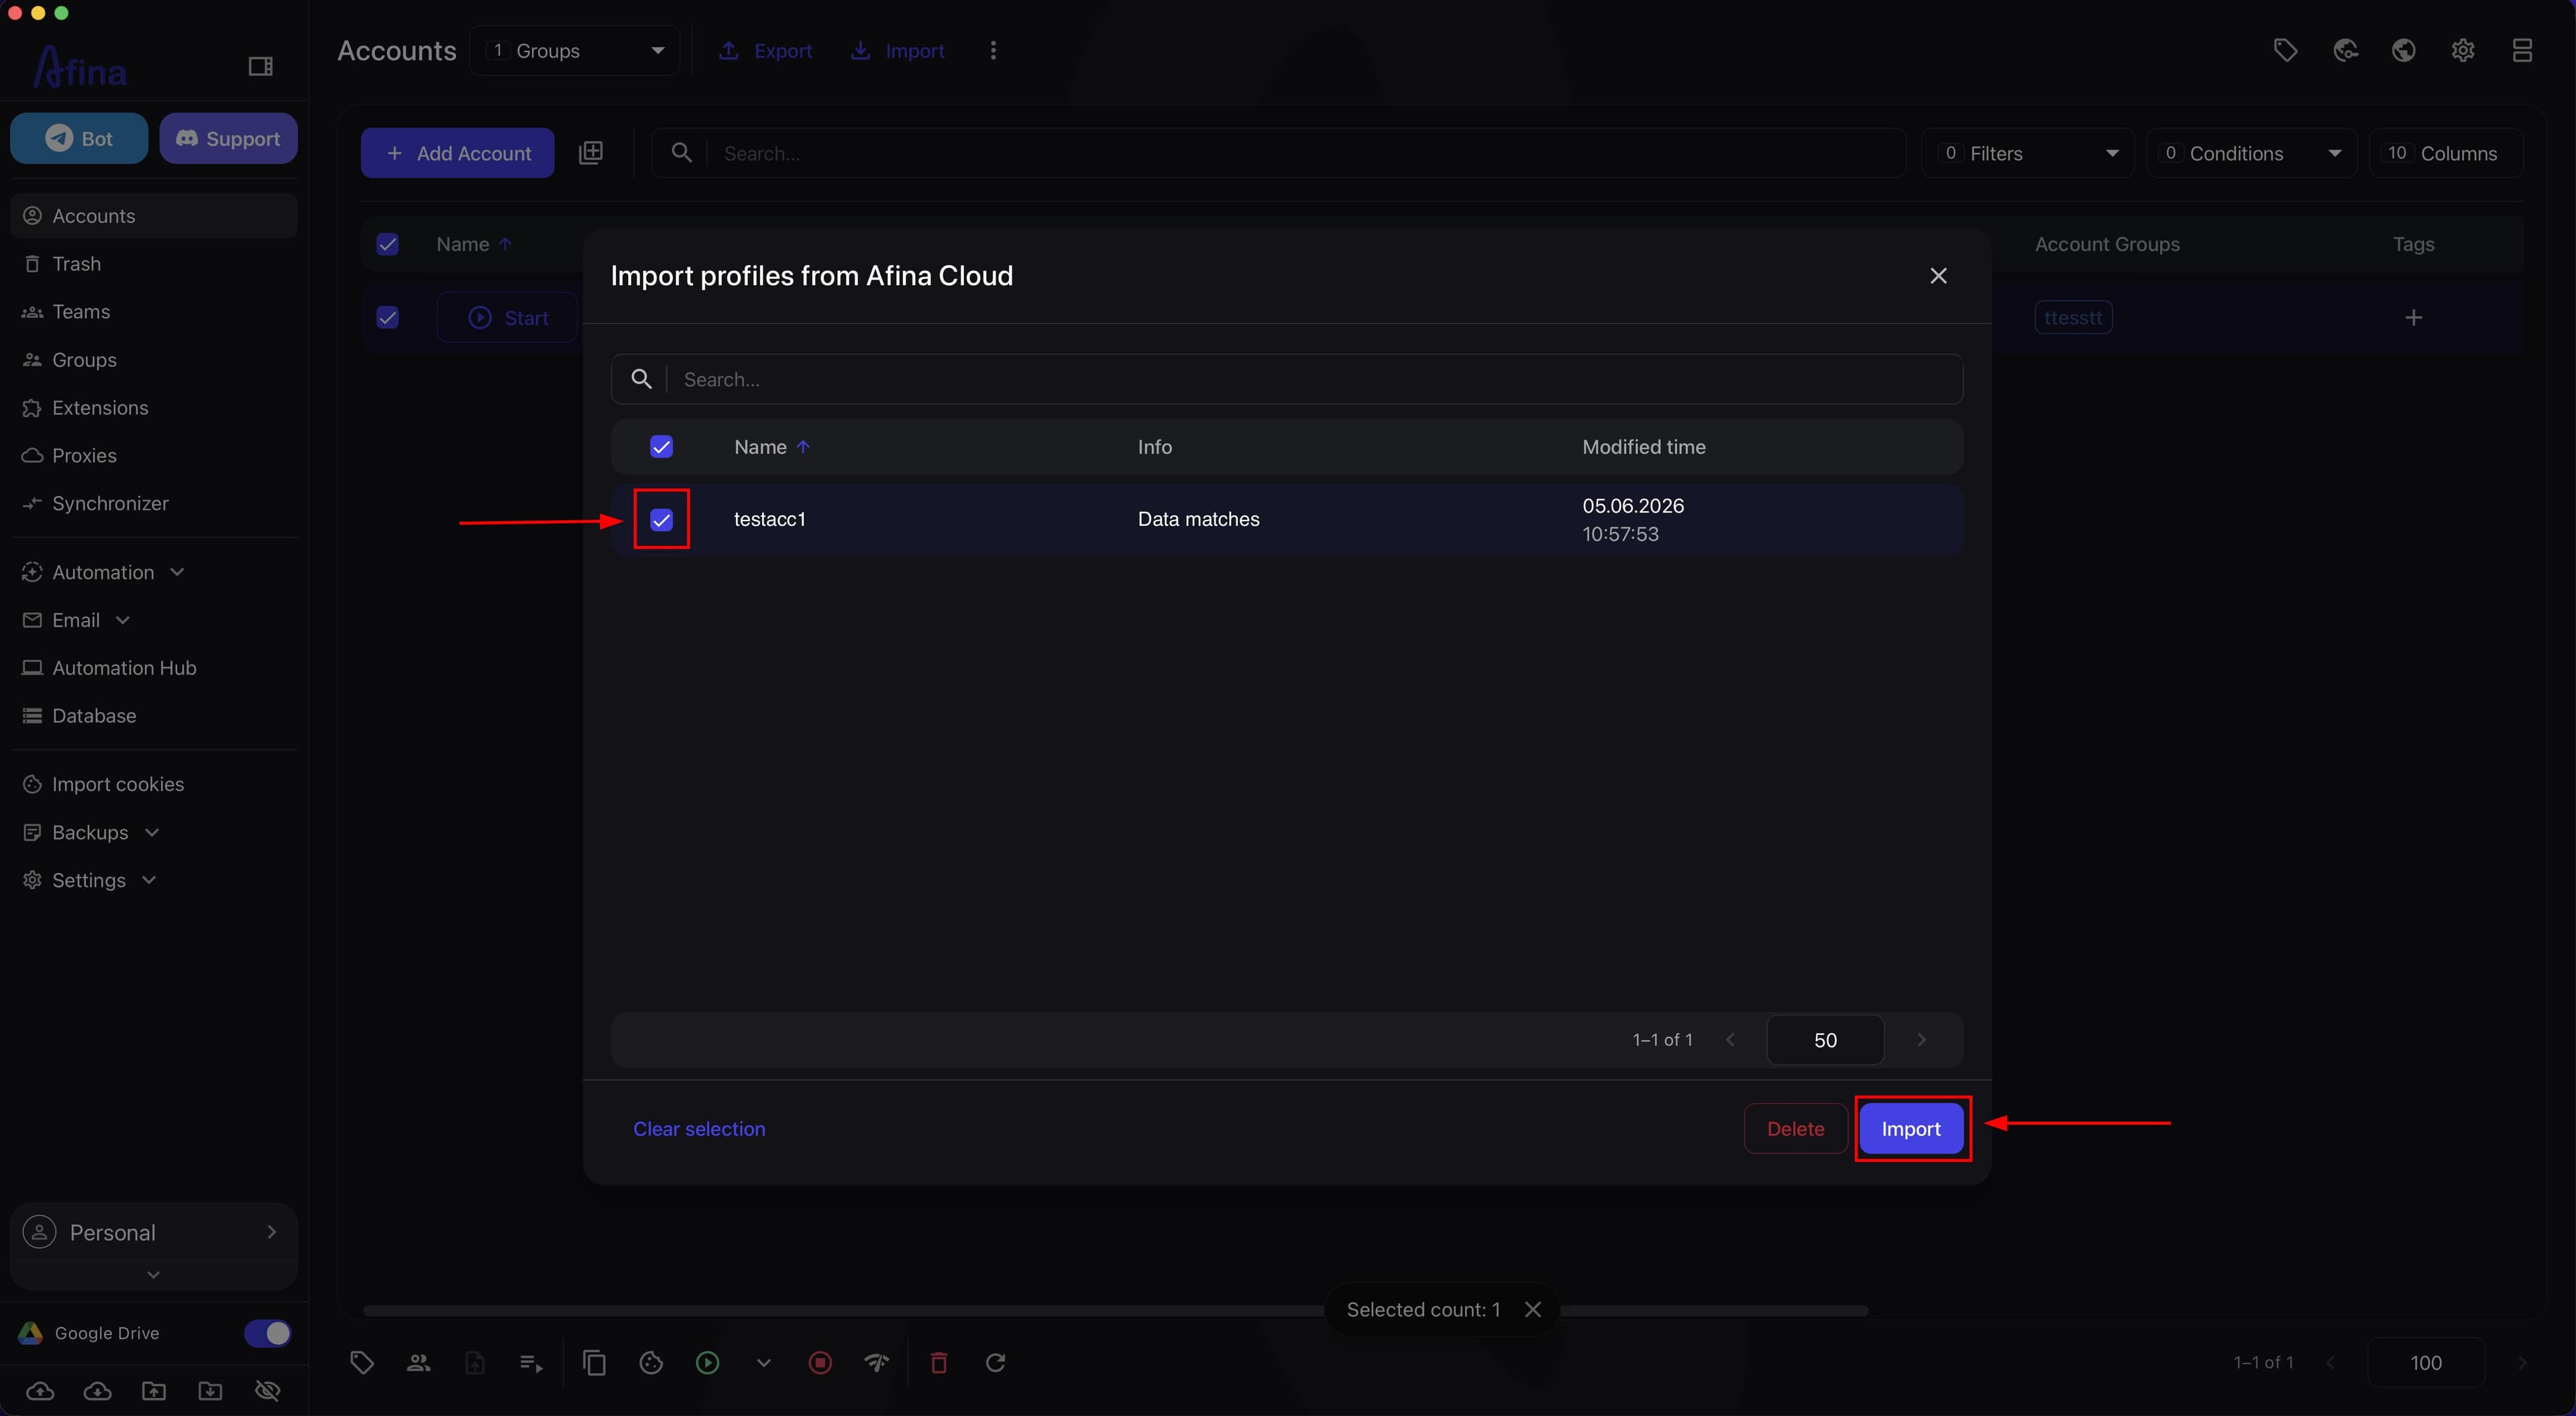
Task: Close the Import profiles dialog
Action: coord(1938,275)
